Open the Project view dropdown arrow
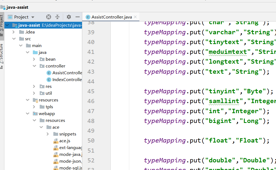276x170 pixels. click(33, 17)
